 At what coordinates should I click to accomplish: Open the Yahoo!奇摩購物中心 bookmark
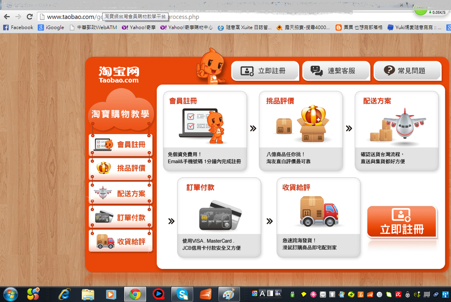pos(186,27)
